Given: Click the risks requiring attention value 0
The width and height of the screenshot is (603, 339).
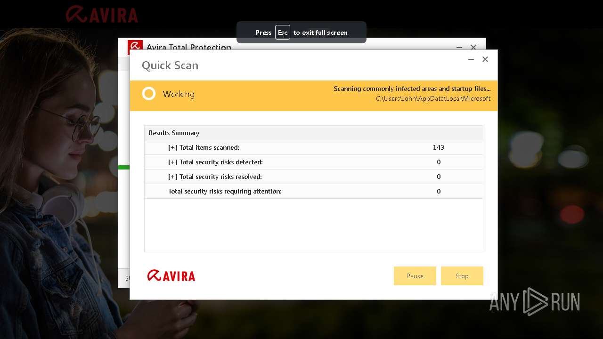Looking at the screenshot, I should (439, 191).
